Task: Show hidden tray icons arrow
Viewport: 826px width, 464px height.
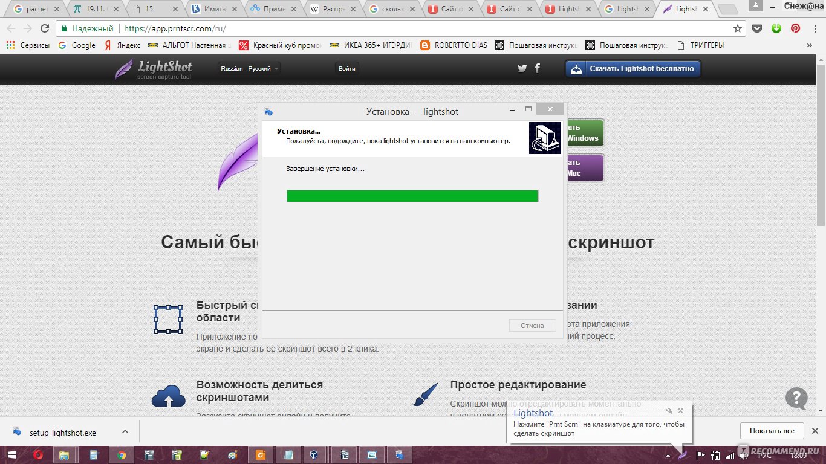Action: click(x=668, y=455)
